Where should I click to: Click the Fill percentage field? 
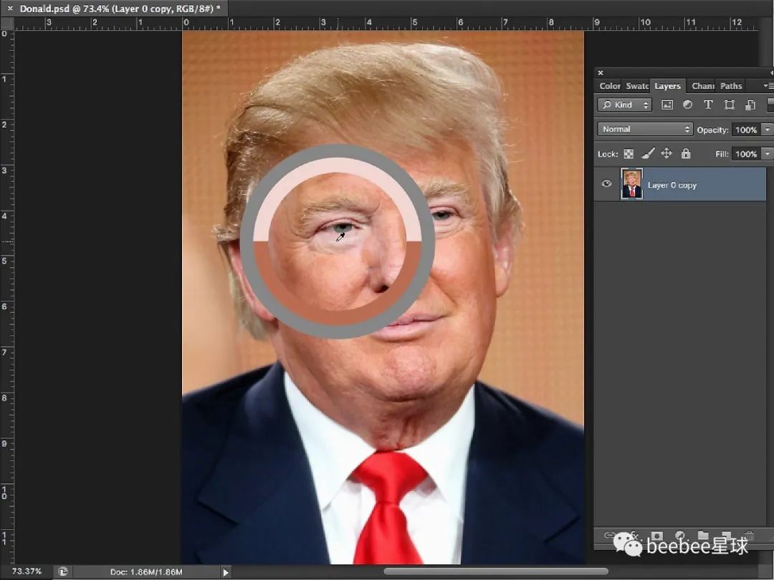click(745, 154)
